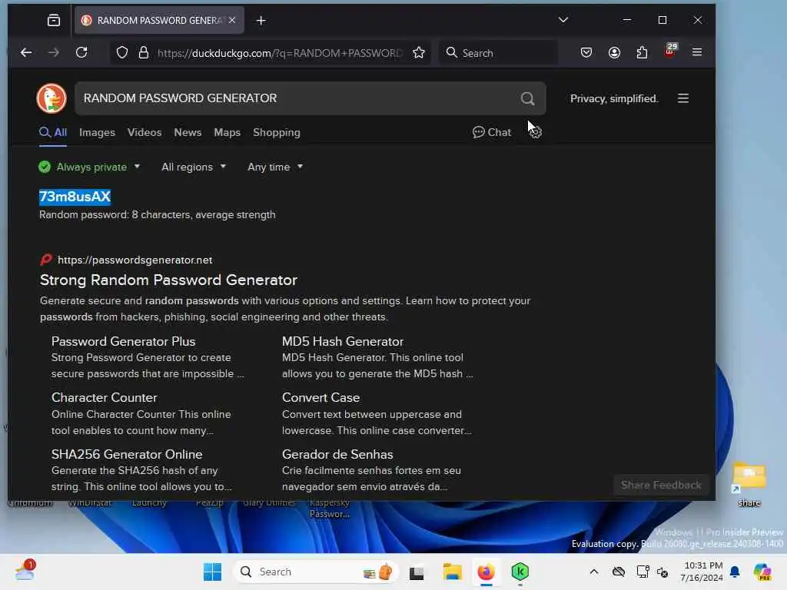Open passwordsgenerator.net URL link
The width and height of the screenshot is (787, 590).
(134, 260)
